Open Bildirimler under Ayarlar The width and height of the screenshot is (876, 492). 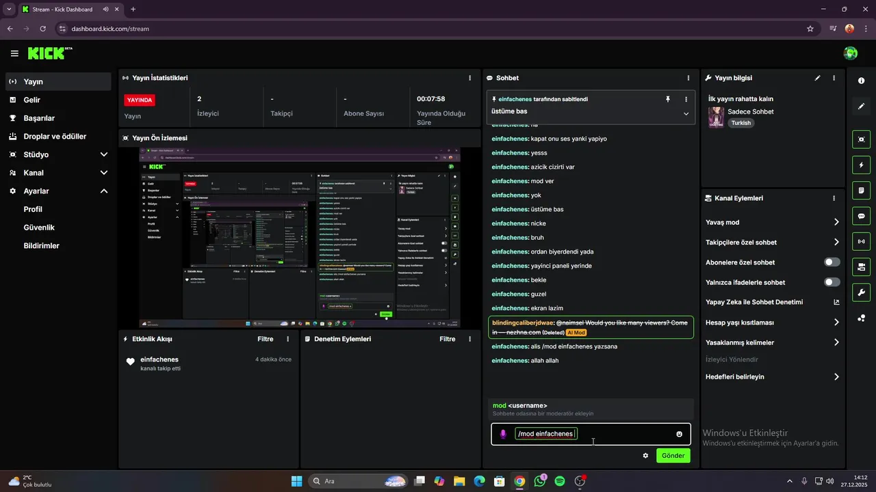point(41,246)
